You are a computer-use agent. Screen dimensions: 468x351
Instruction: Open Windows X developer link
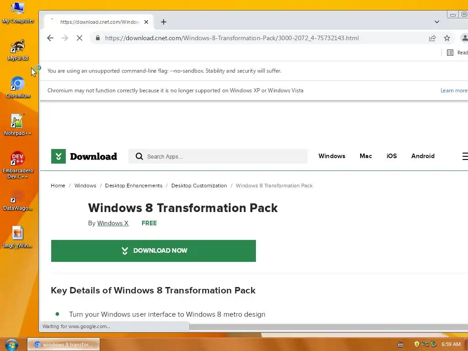(x=113, y=223)
